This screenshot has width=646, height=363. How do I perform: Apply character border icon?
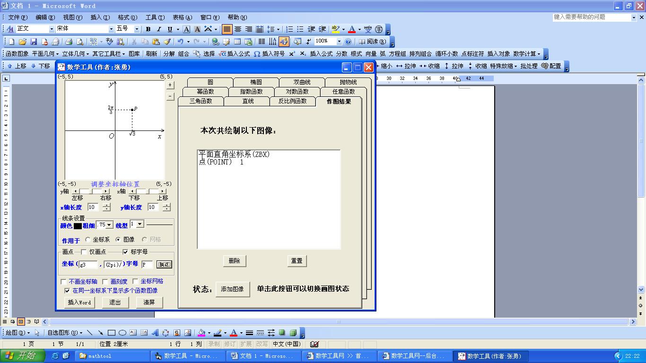187,29
